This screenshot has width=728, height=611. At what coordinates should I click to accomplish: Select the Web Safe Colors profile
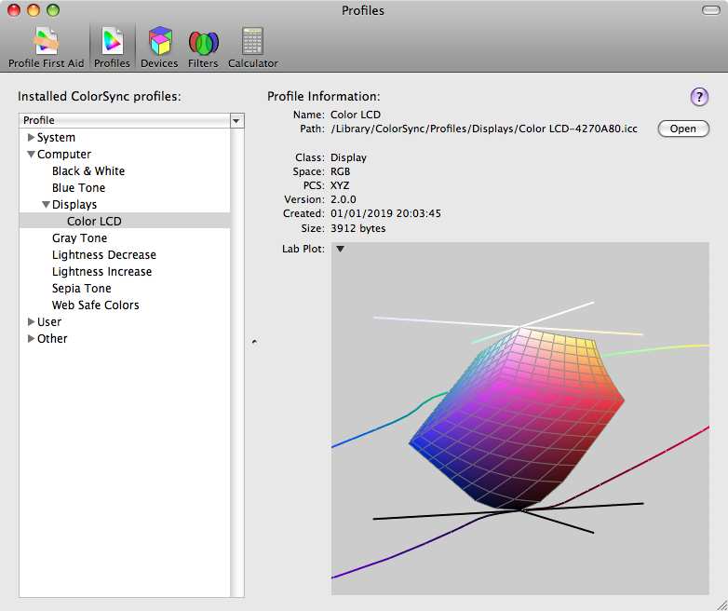(x=95, y=305)
